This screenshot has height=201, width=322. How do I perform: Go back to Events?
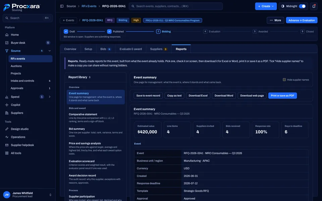(68, 20)
